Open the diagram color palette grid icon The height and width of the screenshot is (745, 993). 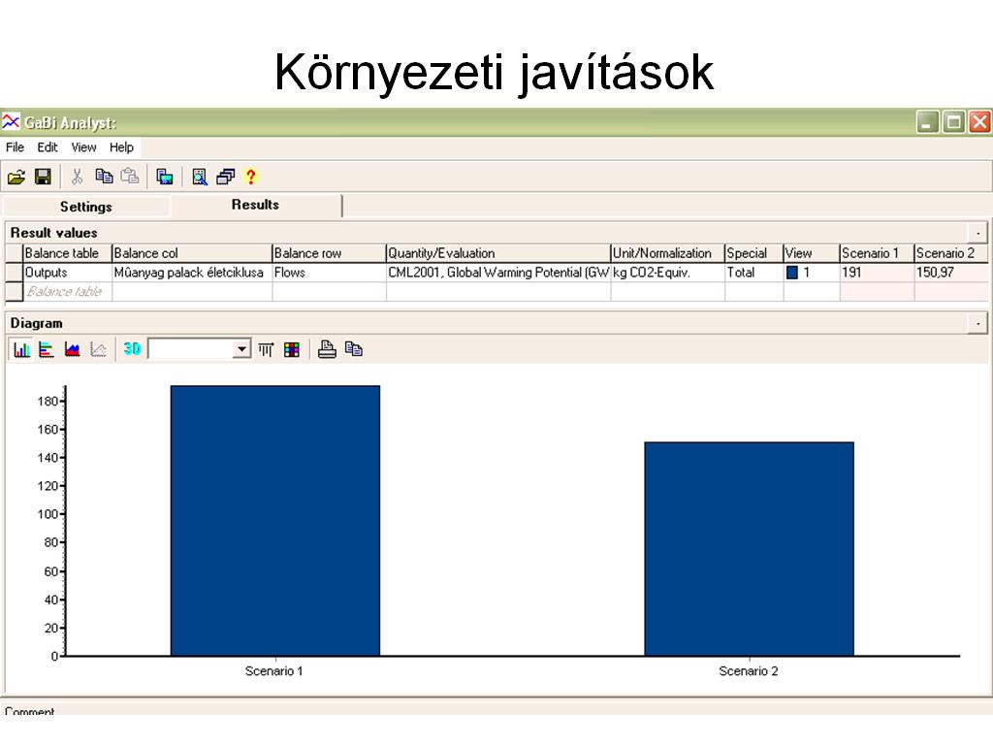pyautogui.click(x=292, y=349)
